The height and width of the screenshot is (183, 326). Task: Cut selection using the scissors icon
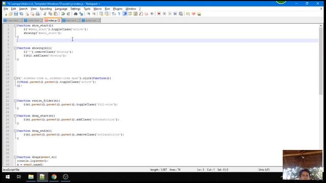pyautogui.click(x=45, y=14)
